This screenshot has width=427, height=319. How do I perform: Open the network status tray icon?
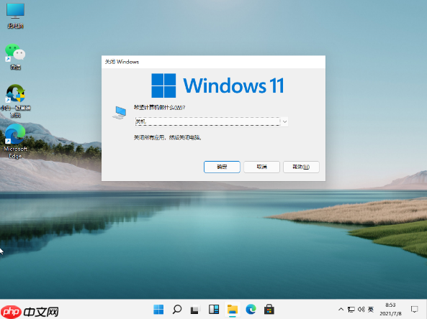(x=351, y=309)
